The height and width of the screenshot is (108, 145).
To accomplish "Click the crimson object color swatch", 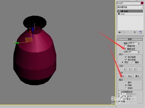I will point(142,3).
